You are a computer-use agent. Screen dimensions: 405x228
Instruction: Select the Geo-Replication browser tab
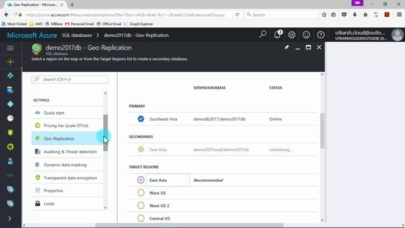coord(35,4)
